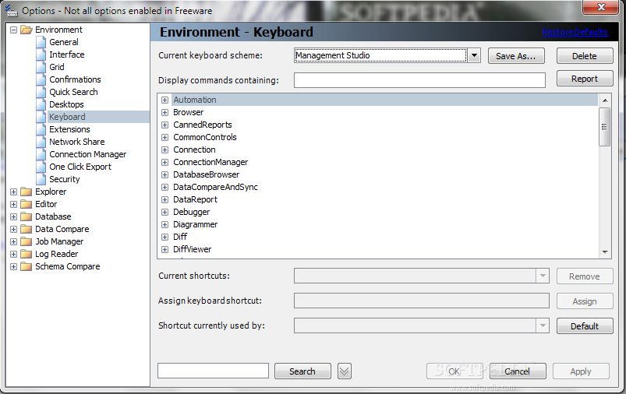The height and width of the screenshot is (394, 626).
Task: Expand the Log Reader tree node
Action: point(13,254)
